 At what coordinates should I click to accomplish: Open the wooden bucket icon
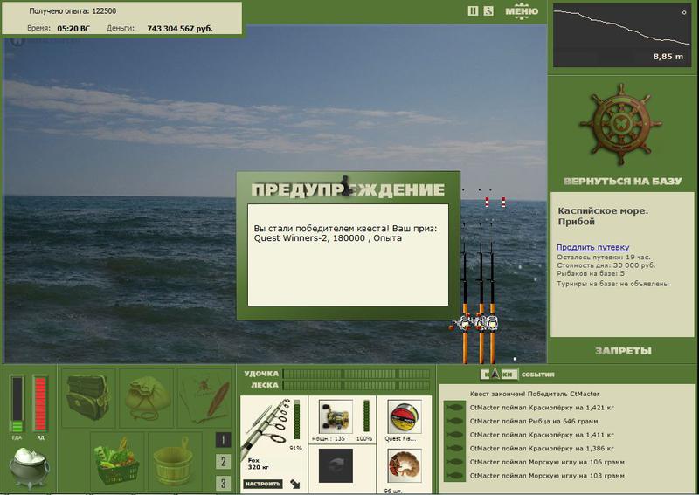point(174,462)
